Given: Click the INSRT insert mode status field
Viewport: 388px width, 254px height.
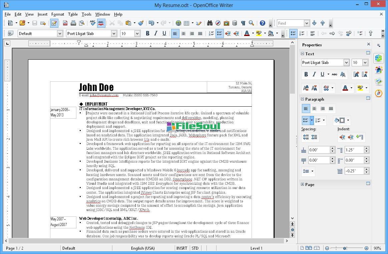Looking at the screenshot, I should [182, 248].
